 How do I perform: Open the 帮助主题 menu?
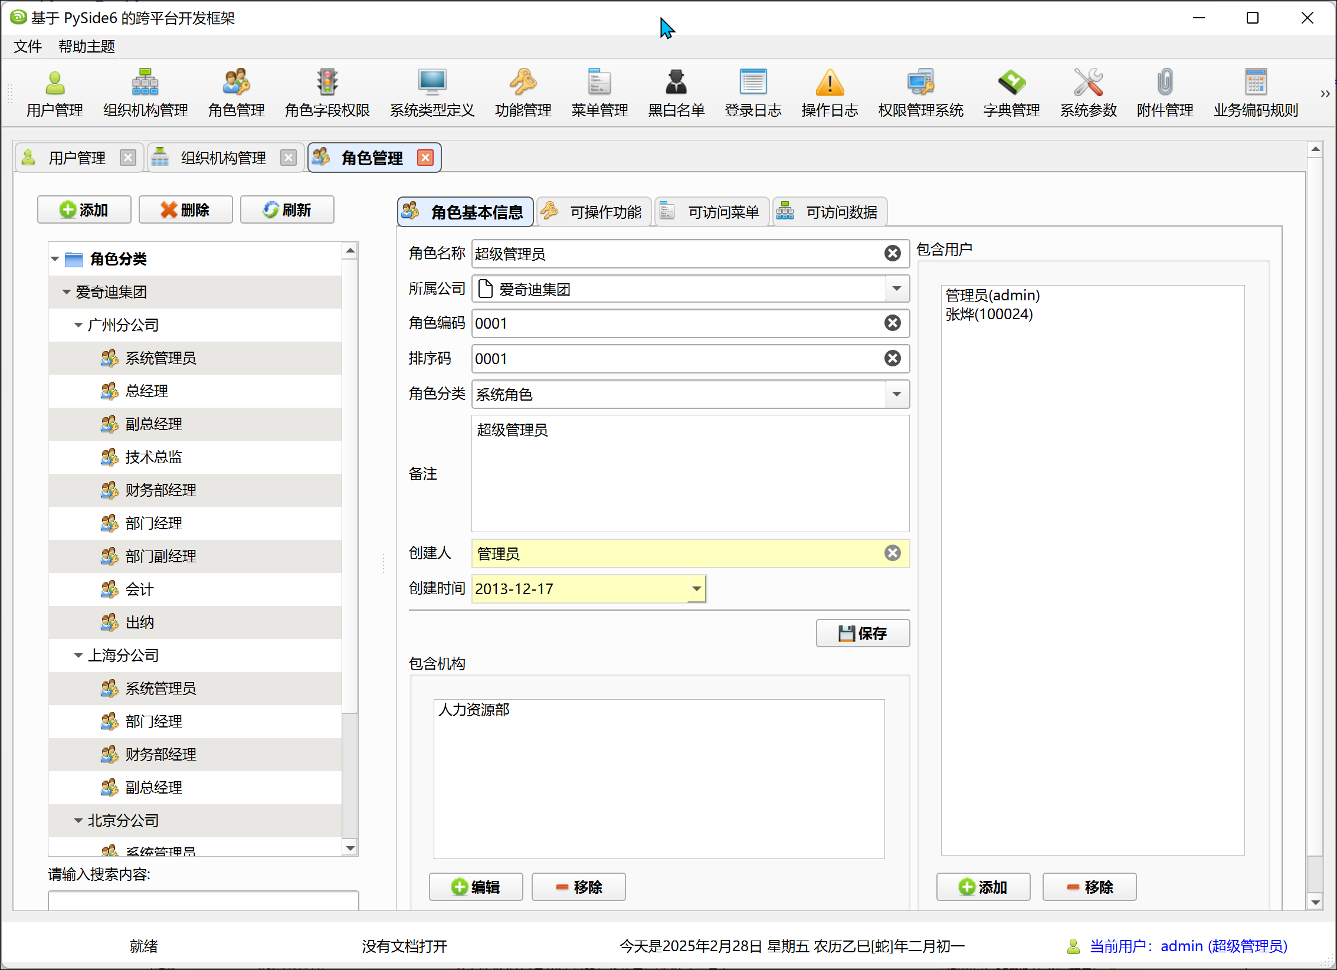click(86, 47)
